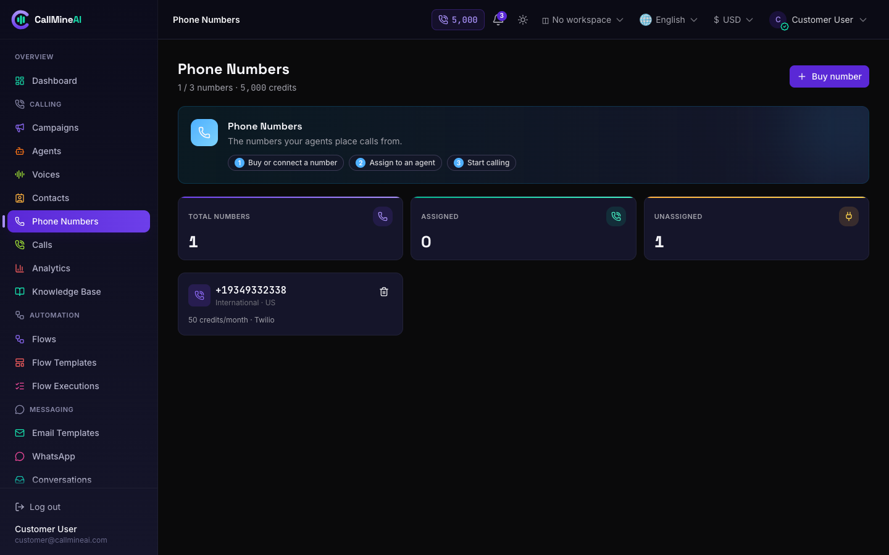Click the blue Phone Numbers banner icon

204,133
